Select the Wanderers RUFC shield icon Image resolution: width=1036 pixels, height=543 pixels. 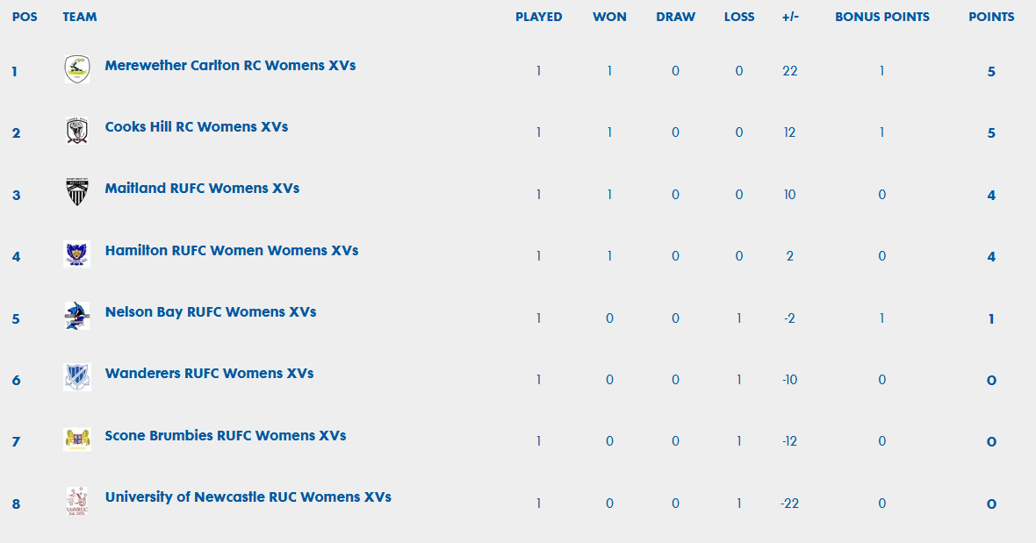pyautogui.click(x=76, y=377)
